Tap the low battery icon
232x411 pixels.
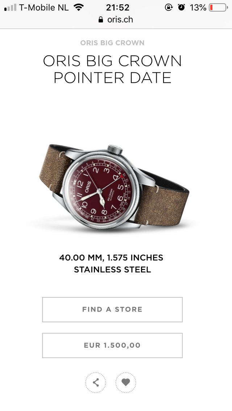point(219,7)
